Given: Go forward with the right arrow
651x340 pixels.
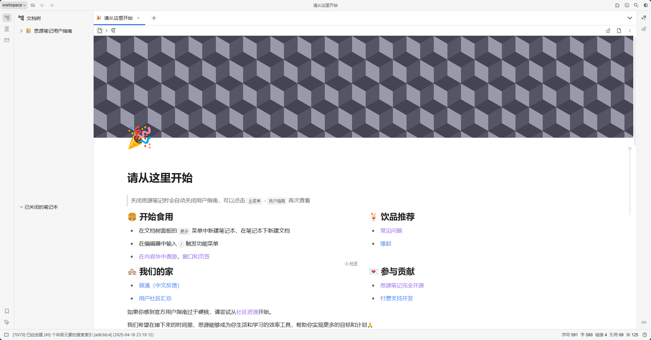Looking at the screenshot, I should (52, 5).
